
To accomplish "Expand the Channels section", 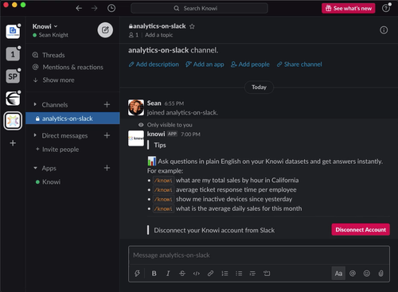I will click(35, 104).
